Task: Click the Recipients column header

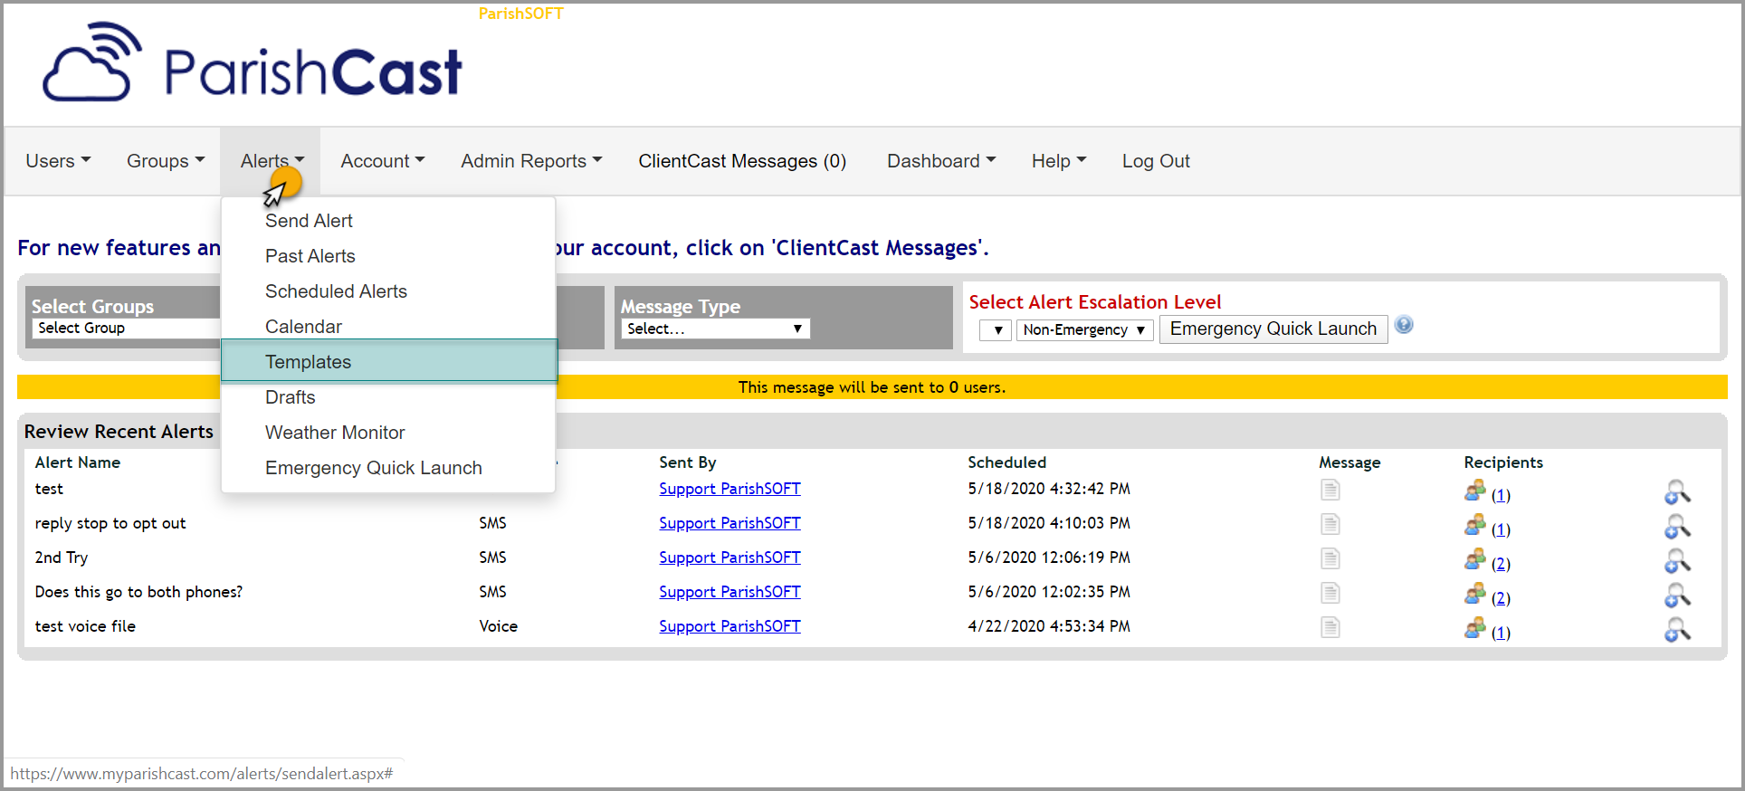Action: pyautogui.click(x=1503, y=462)
